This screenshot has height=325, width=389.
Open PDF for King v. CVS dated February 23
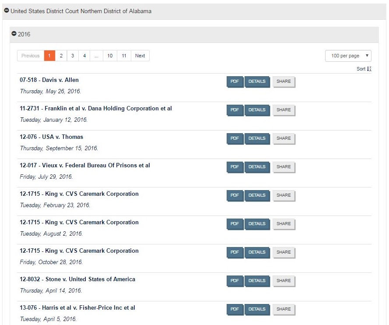click(235, 195)
